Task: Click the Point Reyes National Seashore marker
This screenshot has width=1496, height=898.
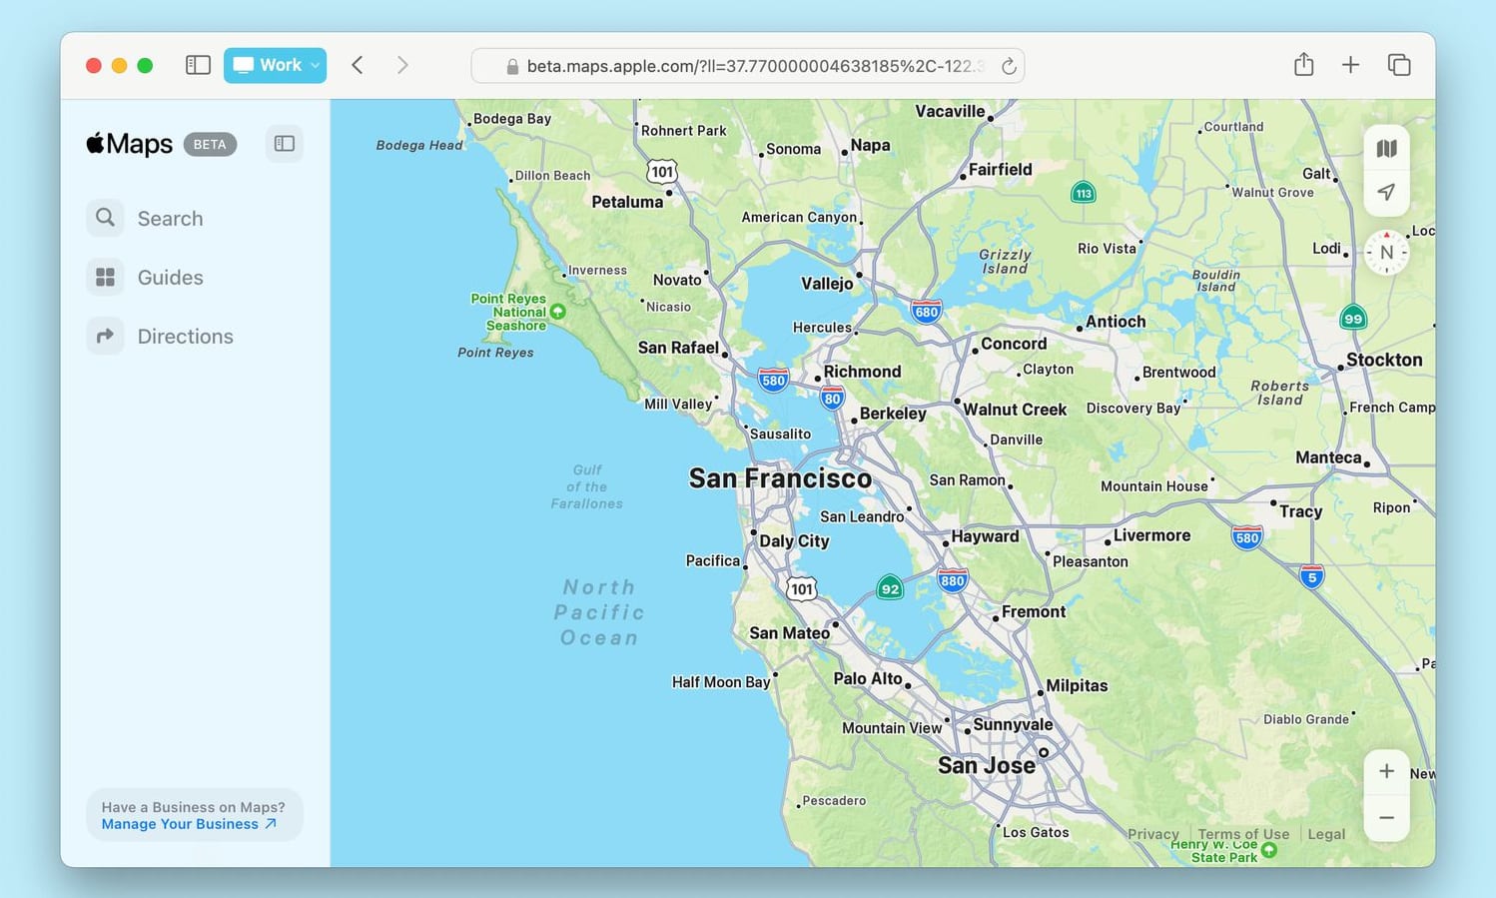Action: point(557,312)
